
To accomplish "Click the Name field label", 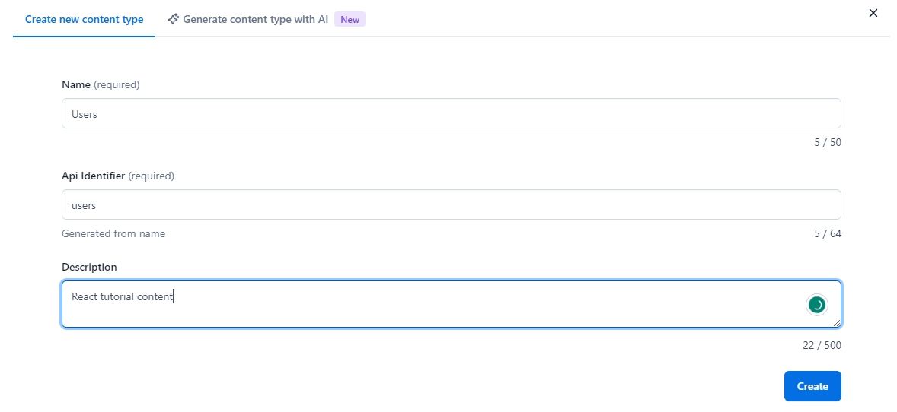I will 76,84.
